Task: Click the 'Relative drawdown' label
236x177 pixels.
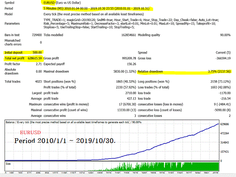Action: [150, 72]
